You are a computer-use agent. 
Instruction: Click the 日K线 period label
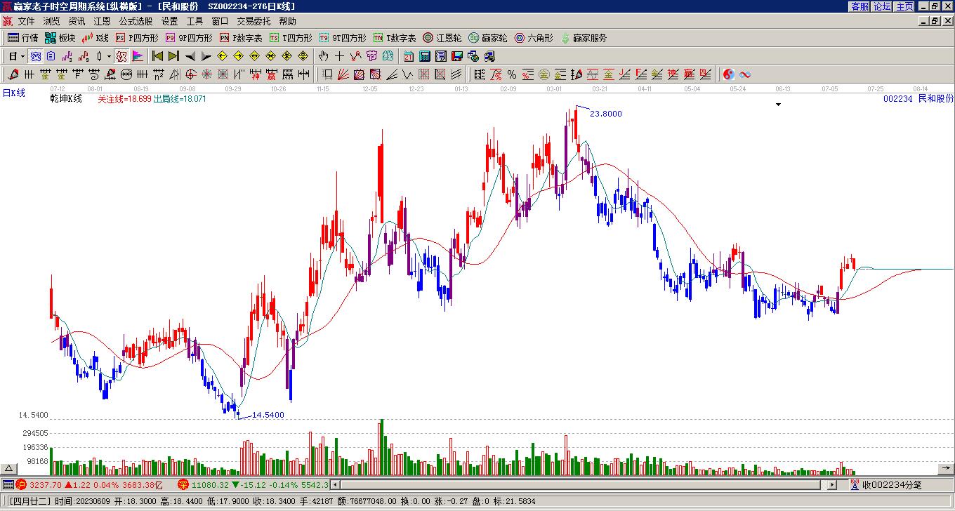(x=13, y=93)
